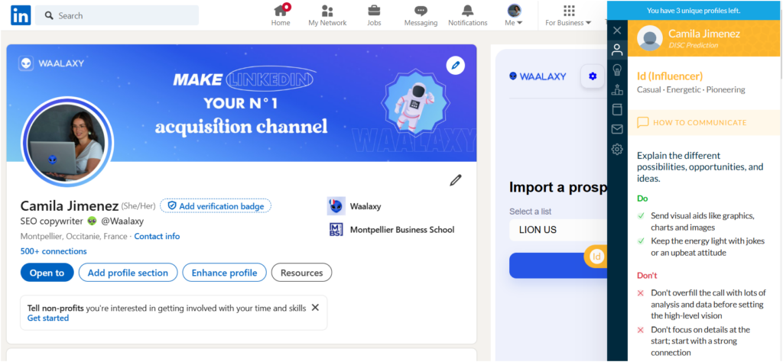Viewport: 783px width, 362px height.
Task: Open Waalaxy extension gear settings
Action: [593, 76]
